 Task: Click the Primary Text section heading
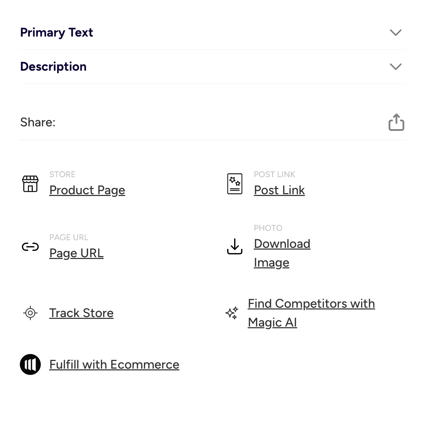pyautogui.click(x=56, y=33)
